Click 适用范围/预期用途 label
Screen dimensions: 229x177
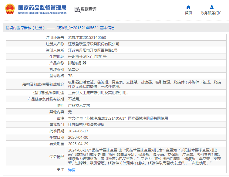49,93
